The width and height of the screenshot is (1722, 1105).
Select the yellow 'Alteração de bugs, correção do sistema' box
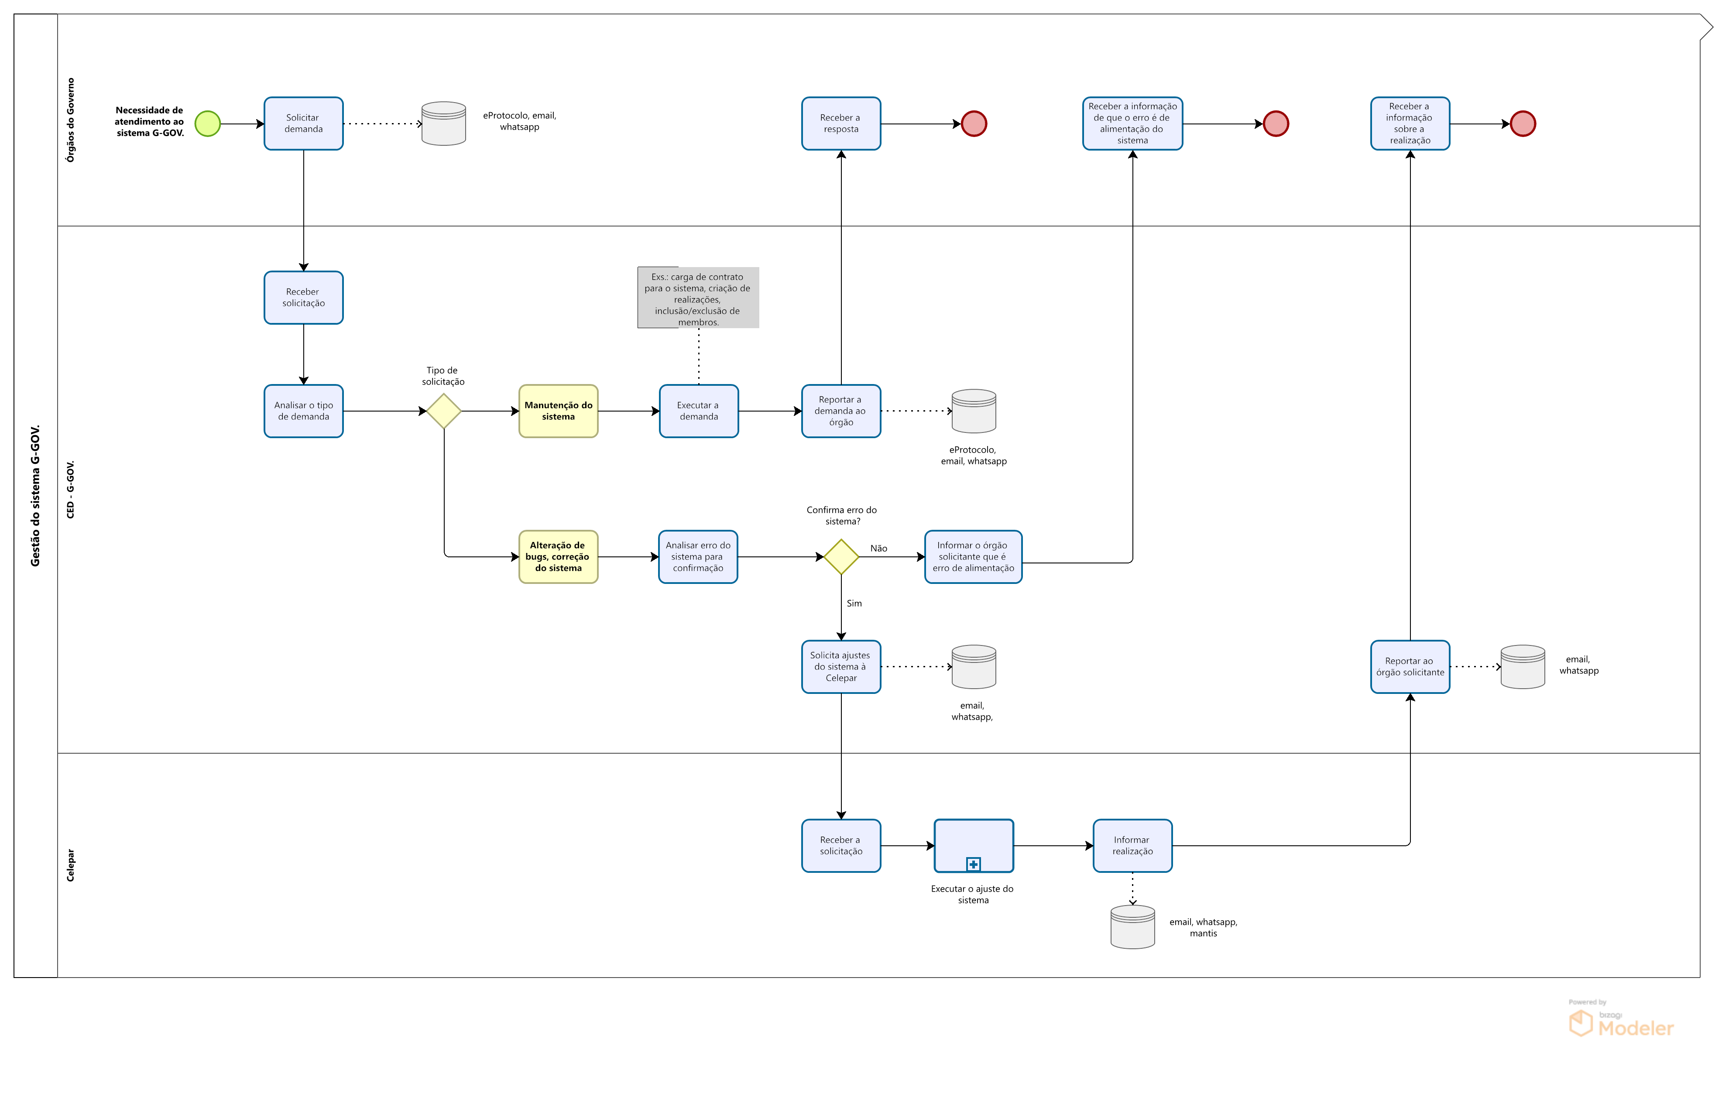tap(558, 557)
